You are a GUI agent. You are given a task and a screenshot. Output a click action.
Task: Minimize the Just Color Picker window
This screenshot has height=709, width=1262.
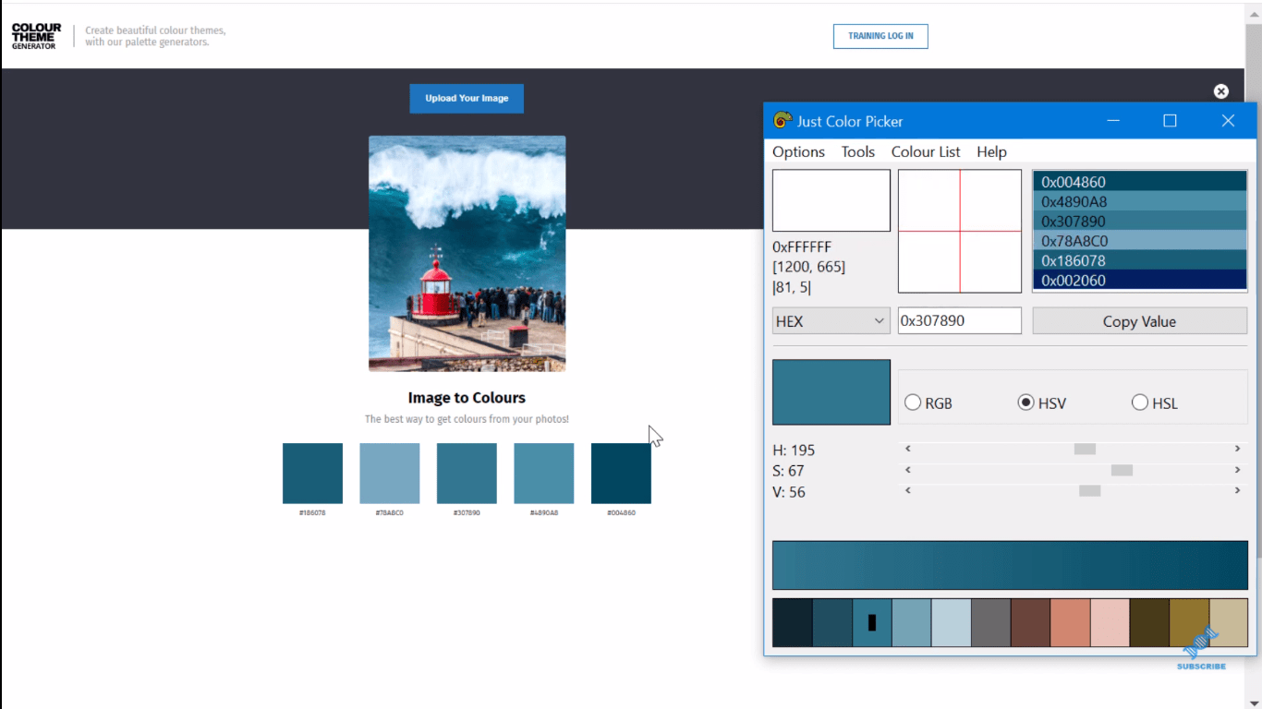(x=1114, y=121)
